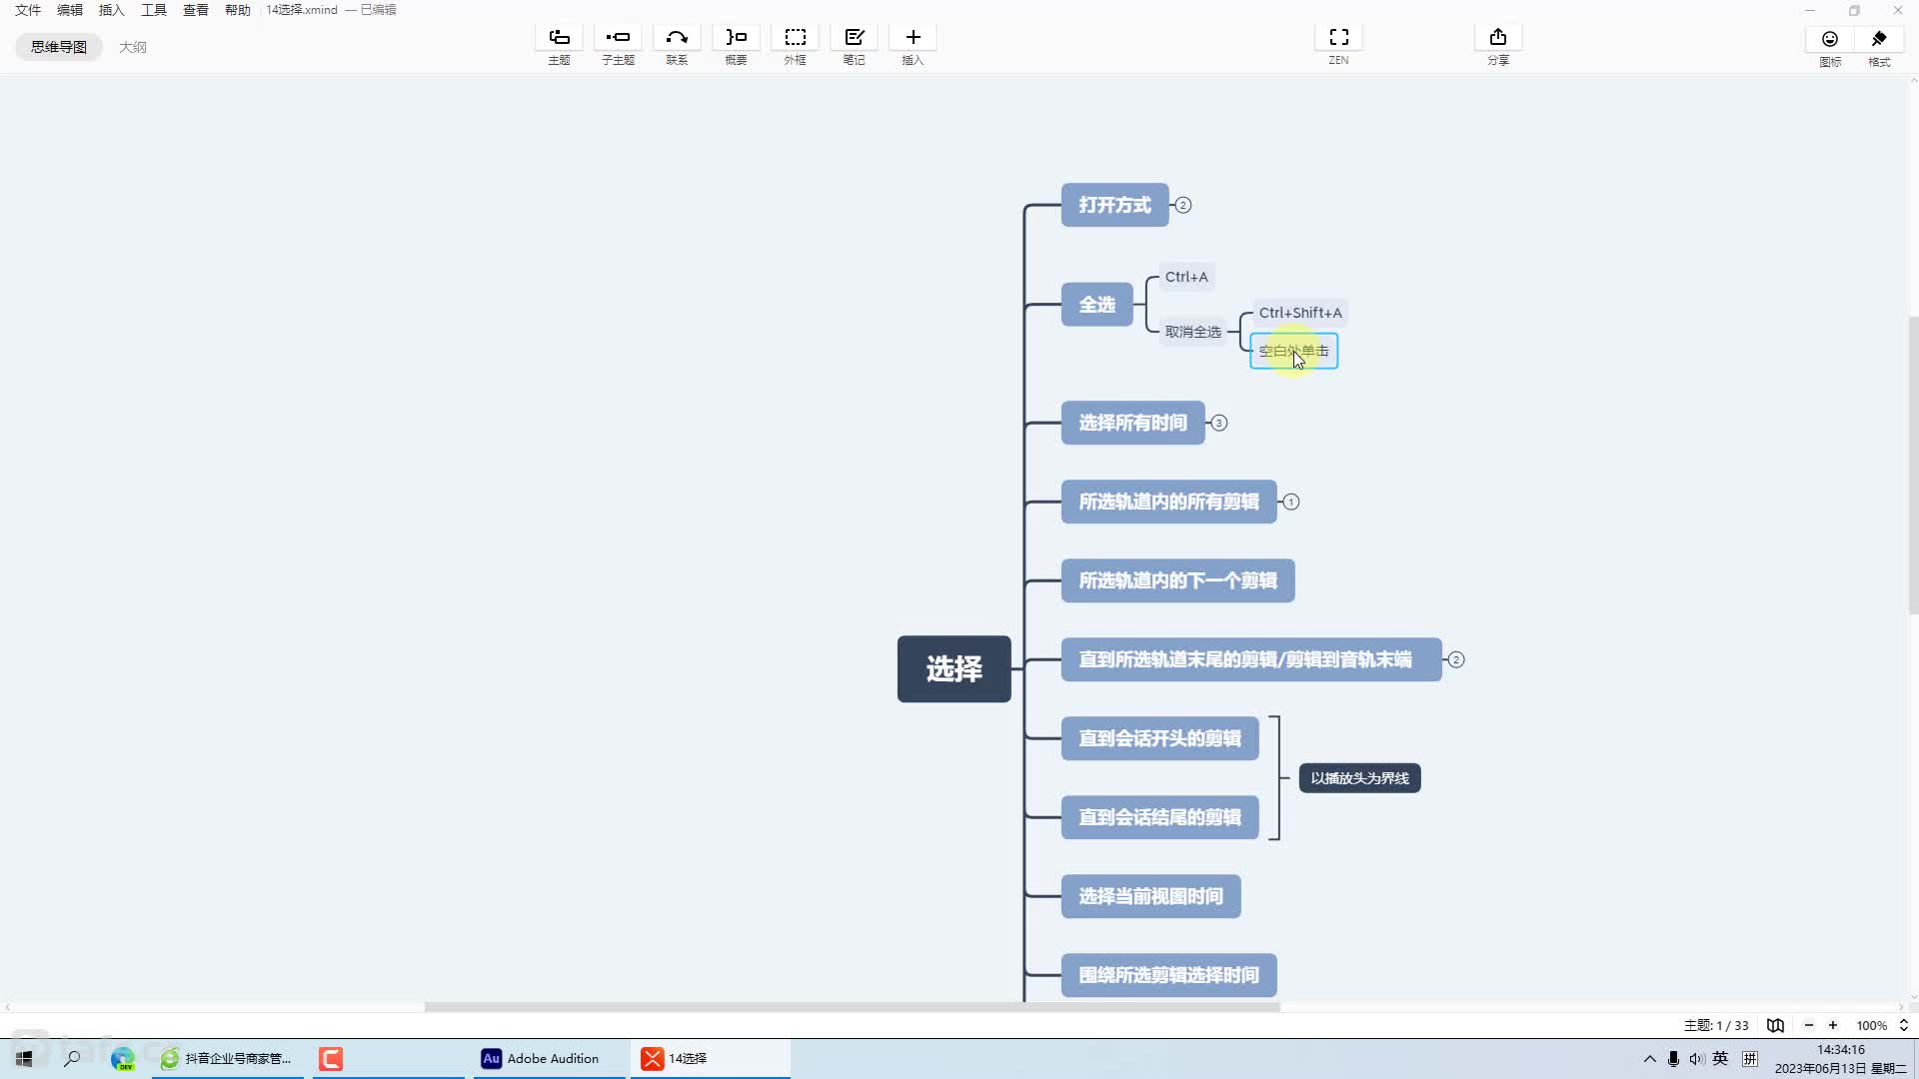This screenshot has height=1079, width=1919.
Task: Select the 空白处单击 subtopic
Action: [1293, 351]
